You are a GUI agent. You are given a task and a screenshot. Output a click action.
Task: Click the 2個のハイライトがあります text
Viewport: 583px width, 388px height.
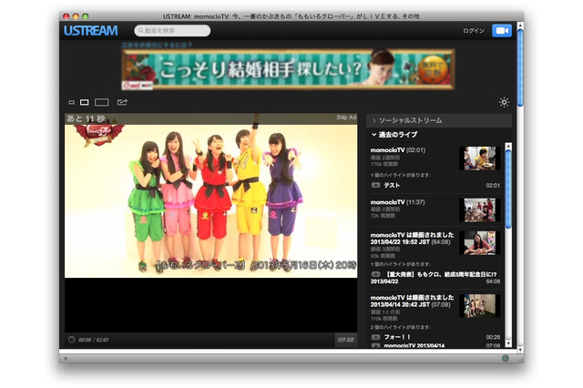pyautogui.click(x=400, y=327)
